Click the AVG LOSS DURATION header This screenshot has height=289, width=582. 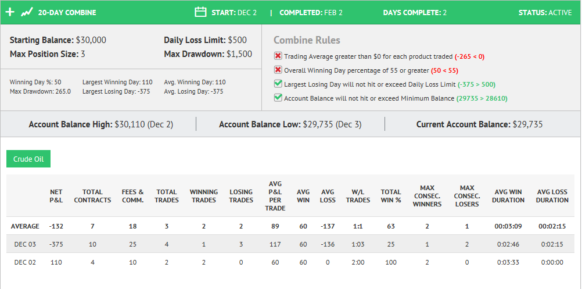coord(552,196)
